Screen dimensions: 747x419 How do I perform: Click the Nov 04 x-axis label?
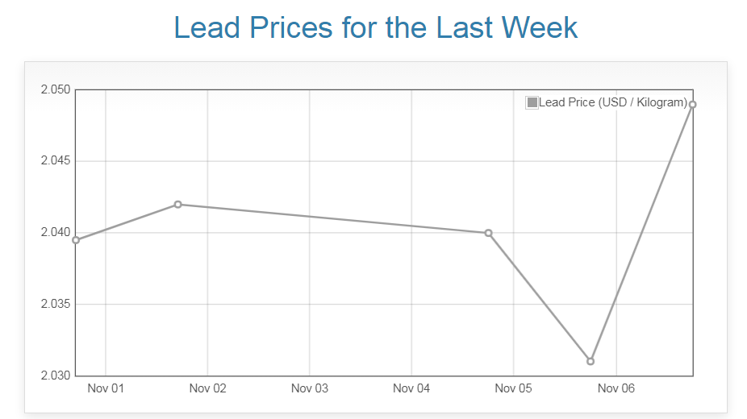(x=411, y=388)
